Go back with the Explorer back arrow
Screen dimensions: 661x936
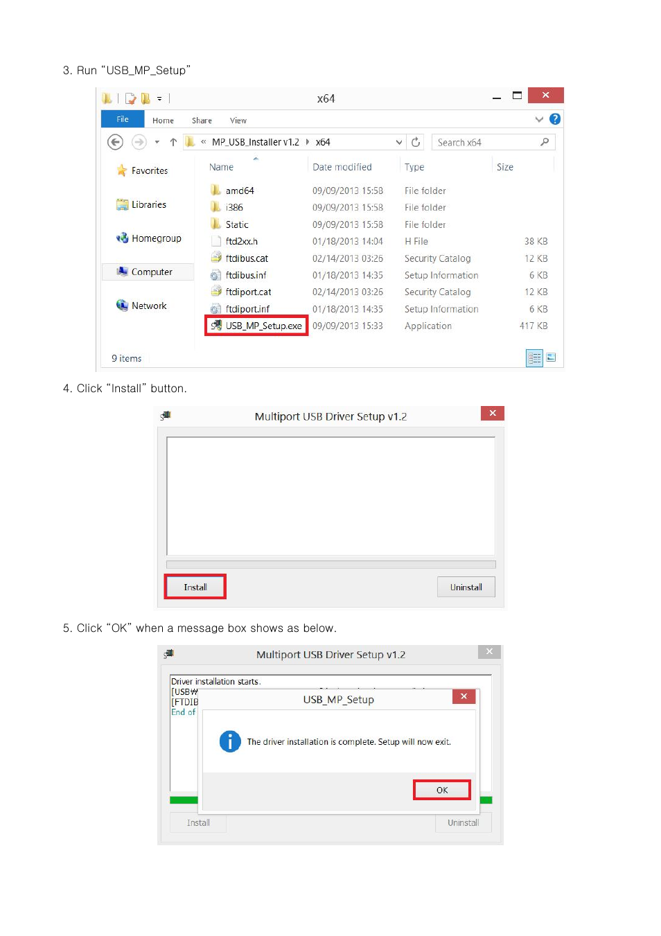coord(115,142)
